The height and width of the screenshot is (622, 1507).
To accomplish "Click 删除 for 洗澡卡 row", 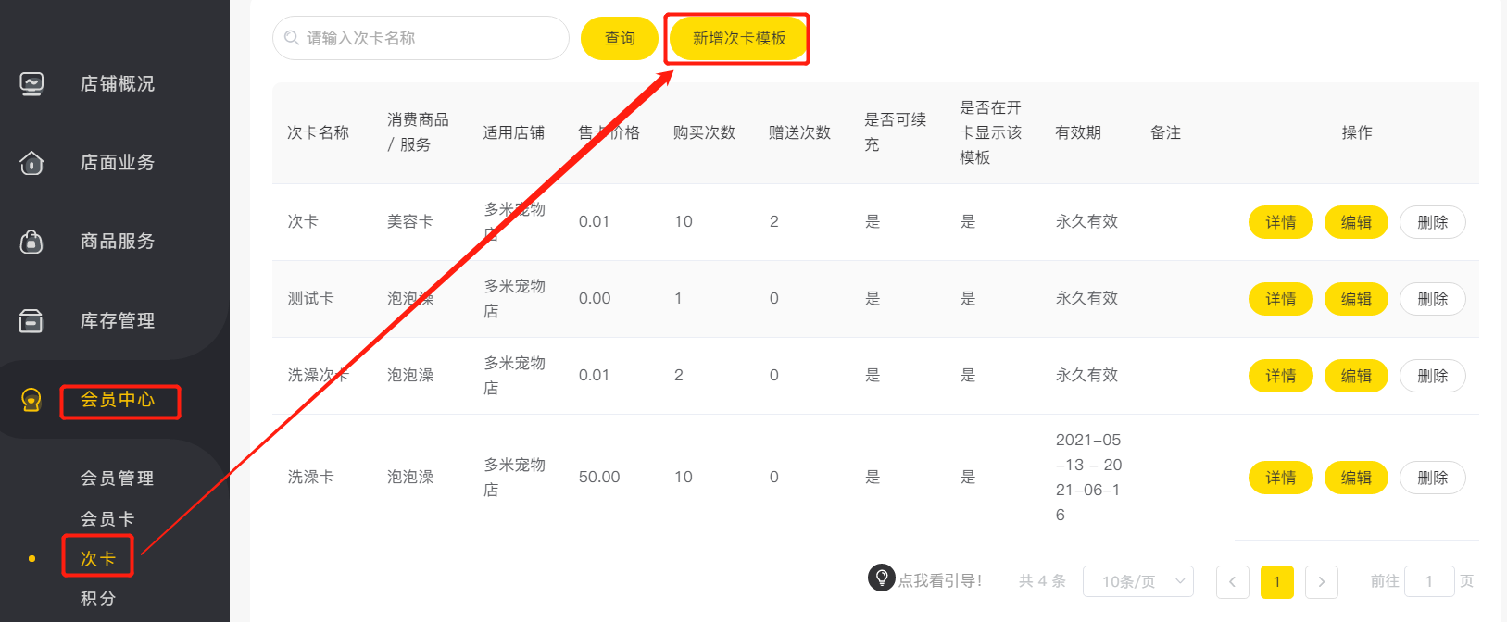I will pos(1433,478).
